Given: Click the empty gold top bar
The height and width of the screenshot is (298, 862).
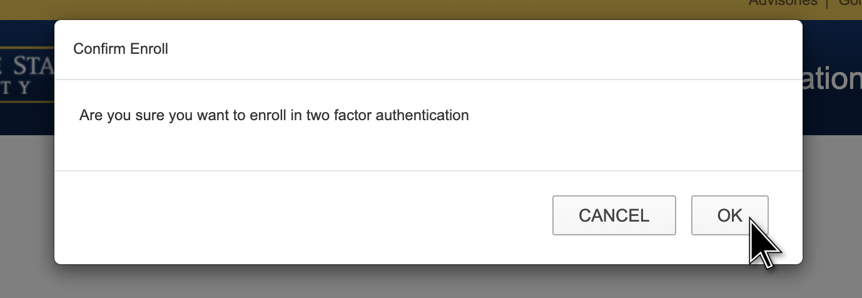Looking at the screenshot, I should point(375,9).
